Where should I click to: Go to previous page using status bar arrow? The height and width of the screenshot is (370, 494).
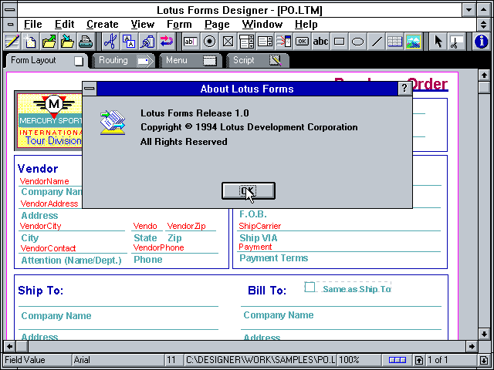point(419,360)
